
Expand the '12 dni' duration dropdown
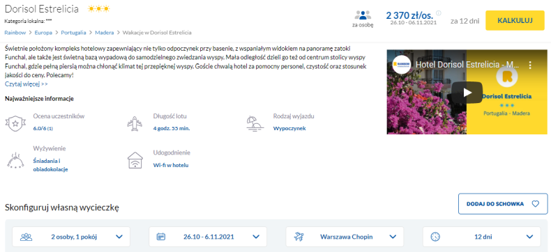481,237
